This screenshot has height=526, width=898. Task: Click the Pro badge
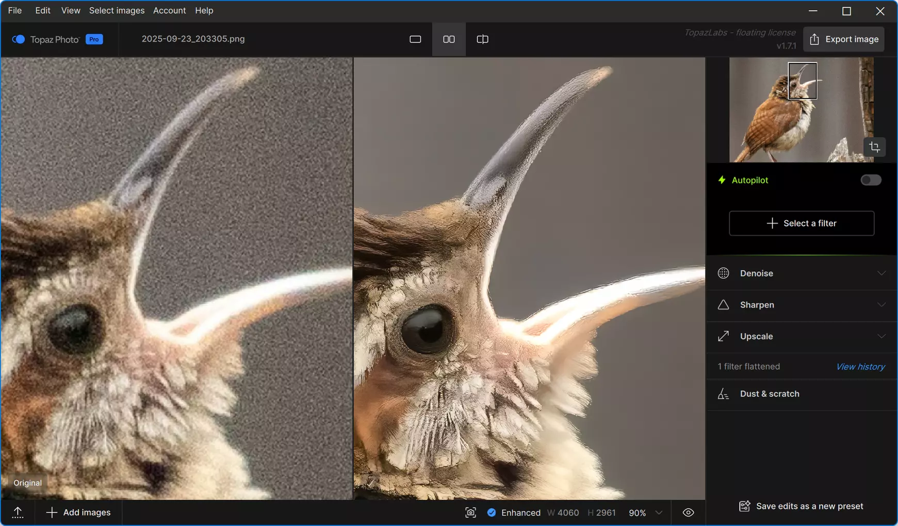click(94, 39)
